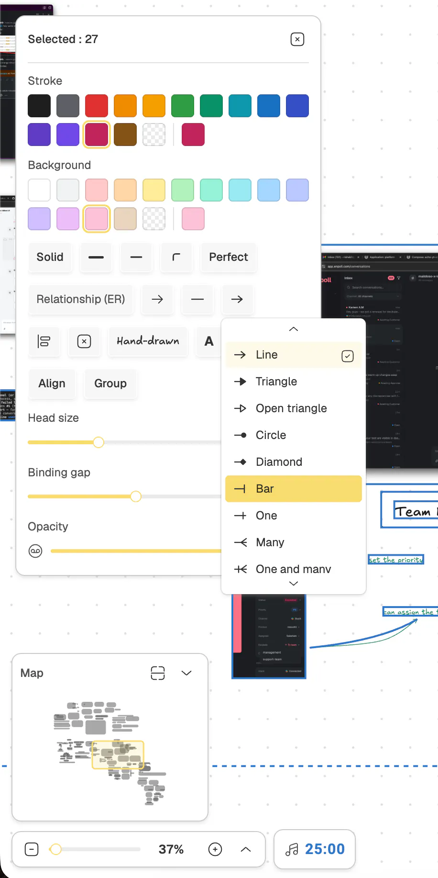Pick the red stroke color
The width and height of the screenshot is (438, 878).
click(x=97, y=106)
